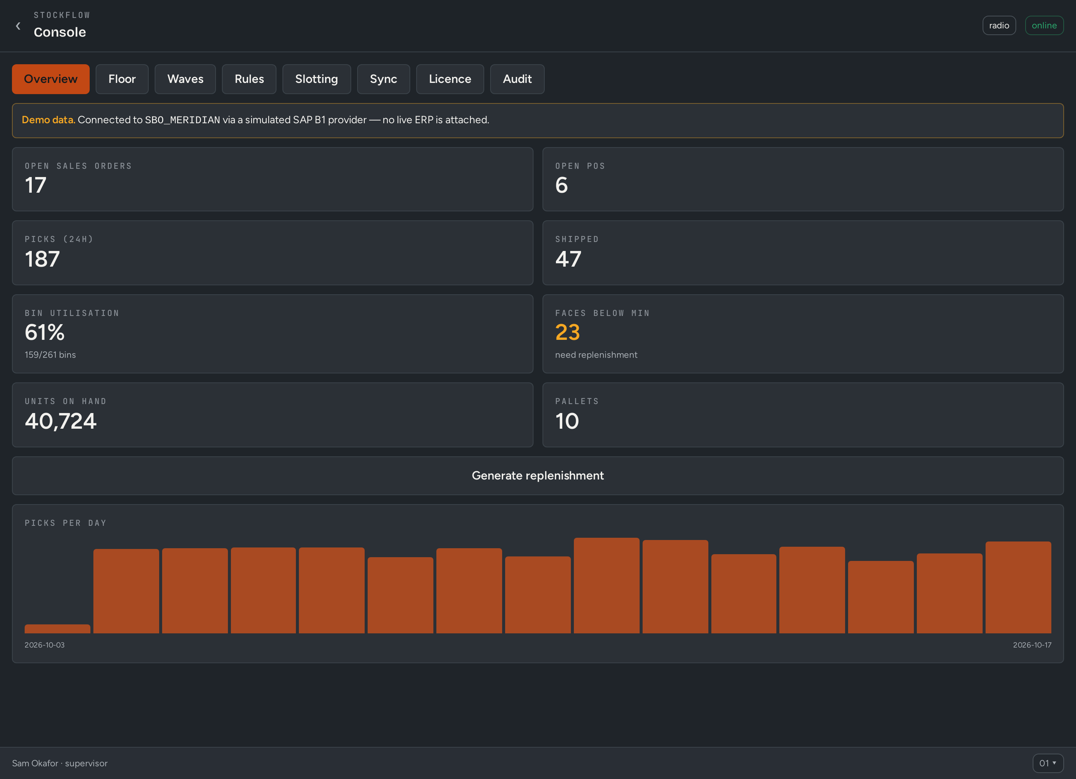Select the Units On Hand card
Image resolution: width=1076 pixels, height=779 pixels.
[x=272, y=415]
